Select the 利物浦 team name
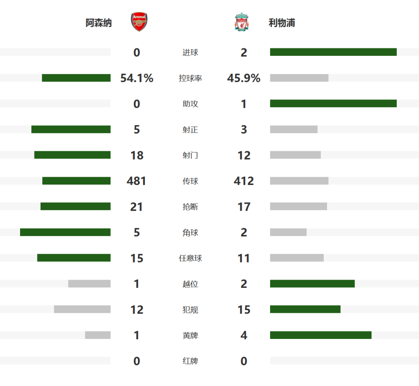 pyautogui.click(x=282, y=23)
